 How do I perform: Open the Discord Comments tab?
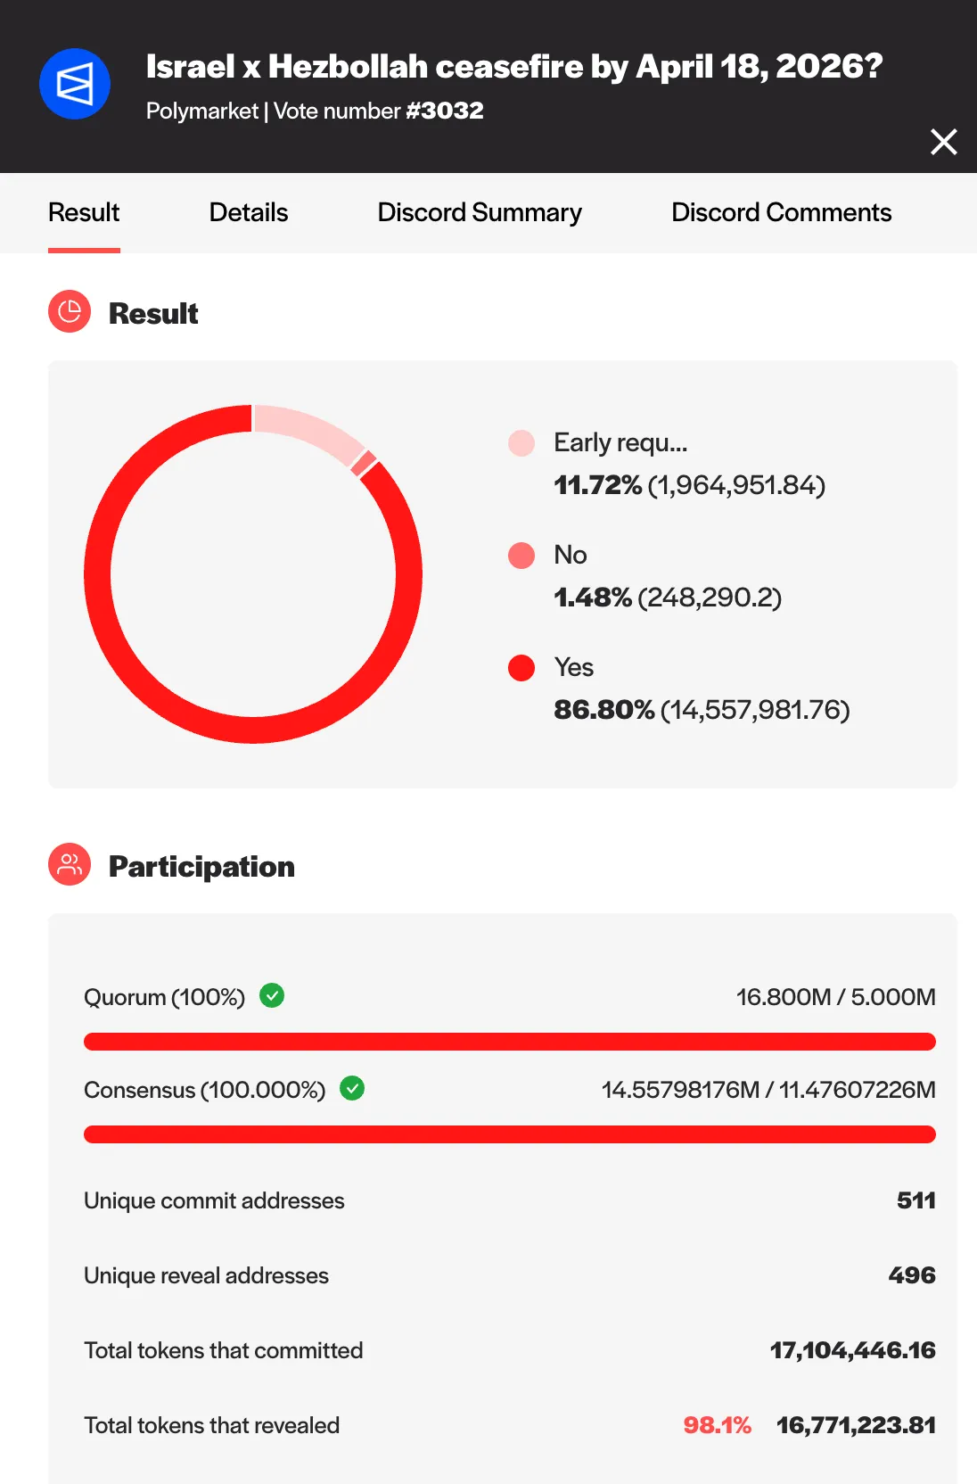click(781, 212)
